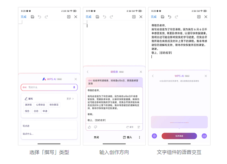
Task: Select the 写点诗 suggestion
Action: 26,126
